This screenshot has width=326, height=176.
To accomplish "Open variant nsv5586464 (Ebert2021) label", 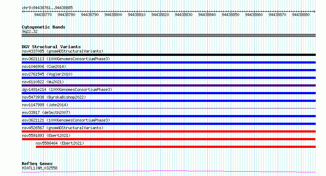I will click(x=60, y=143).
